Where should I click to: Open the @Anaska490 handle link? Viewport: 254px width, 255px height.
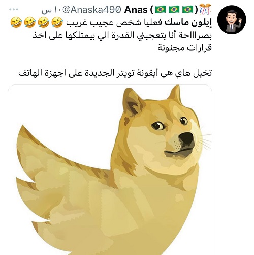(x=91, y=10)
